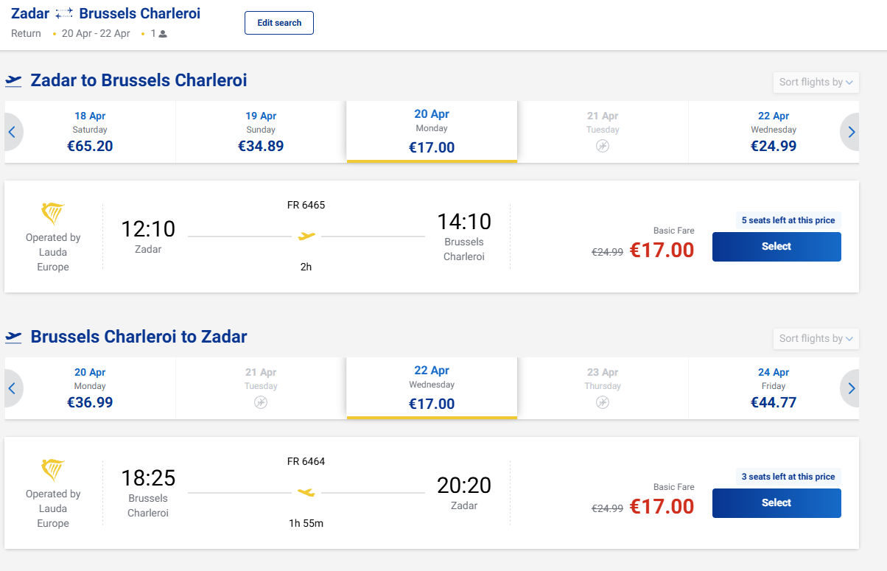Screen dimensions: 887x571
Task: Select the 12:10 Zadar outbound flight
Action: click(776, 247)
